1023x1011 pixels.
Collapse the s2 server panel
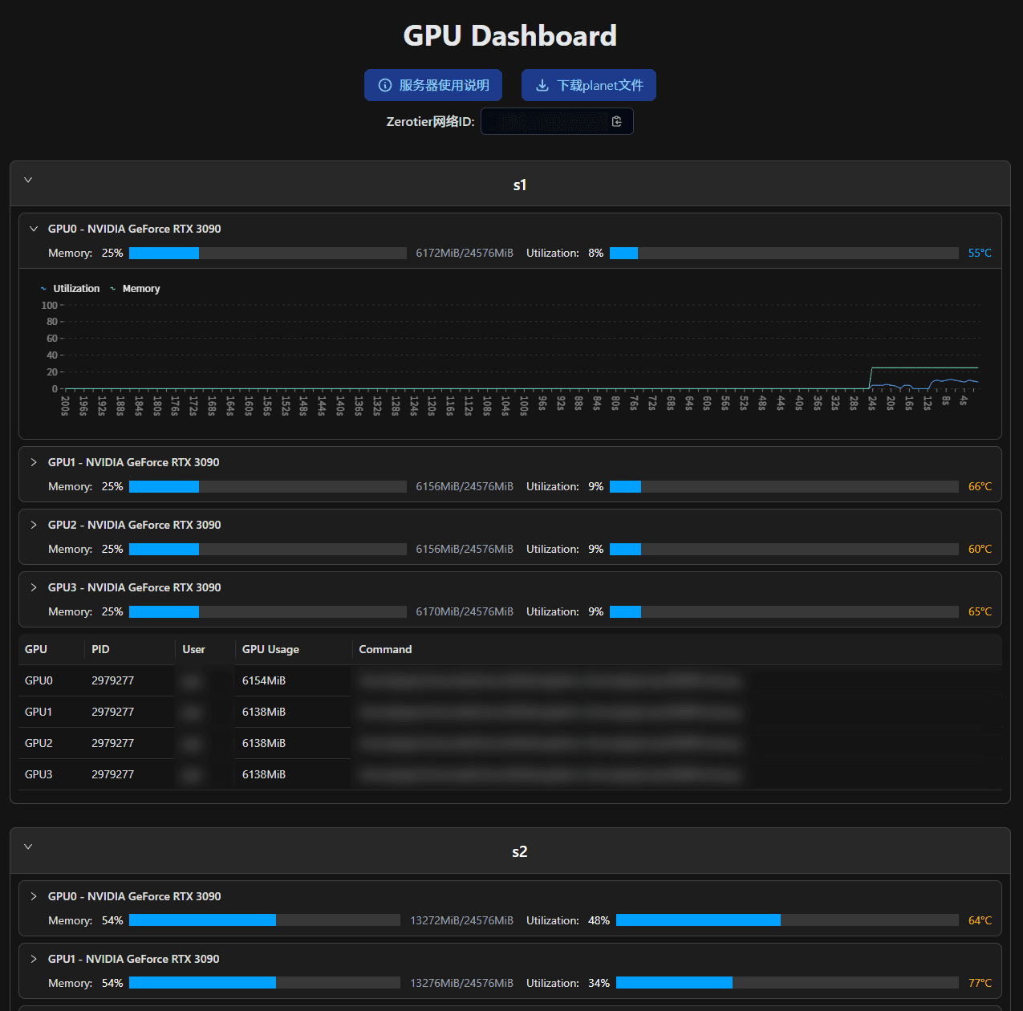[28, 847]
